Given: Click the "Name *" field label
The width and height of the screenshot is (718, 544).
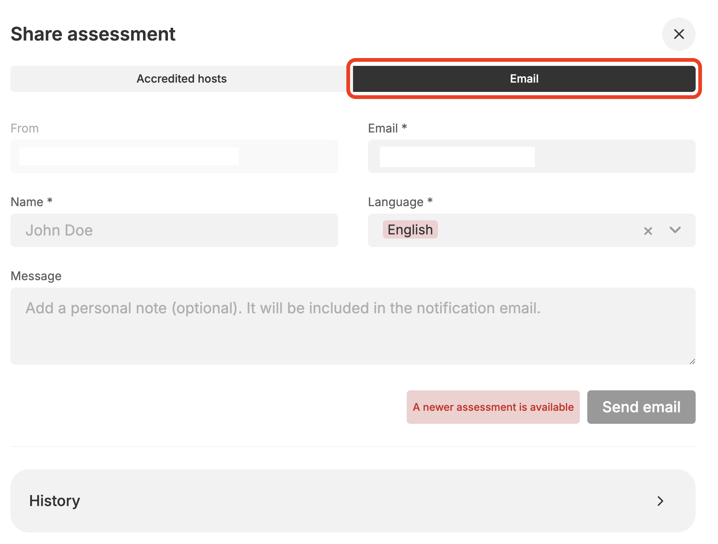Looking at the screenshot, I should 31,202.
